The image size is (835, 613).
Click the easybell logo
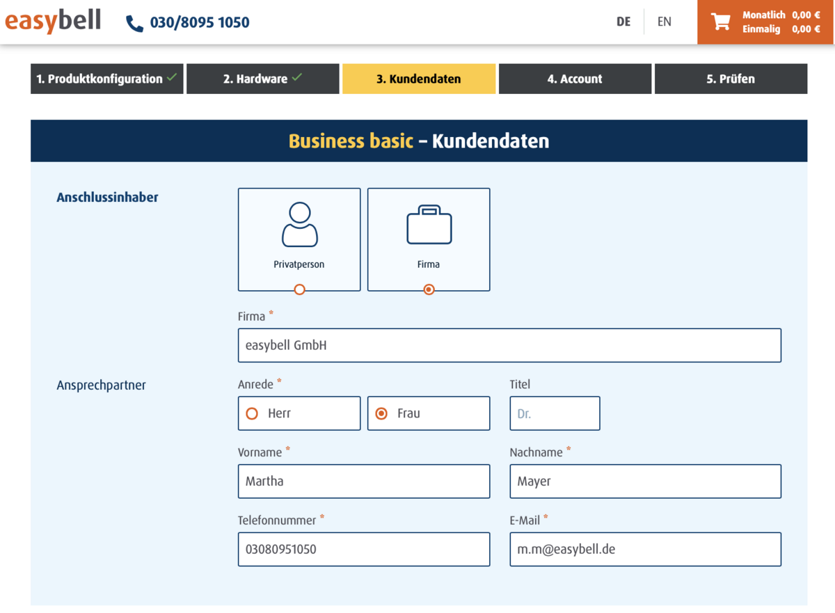tap(53, 22)
